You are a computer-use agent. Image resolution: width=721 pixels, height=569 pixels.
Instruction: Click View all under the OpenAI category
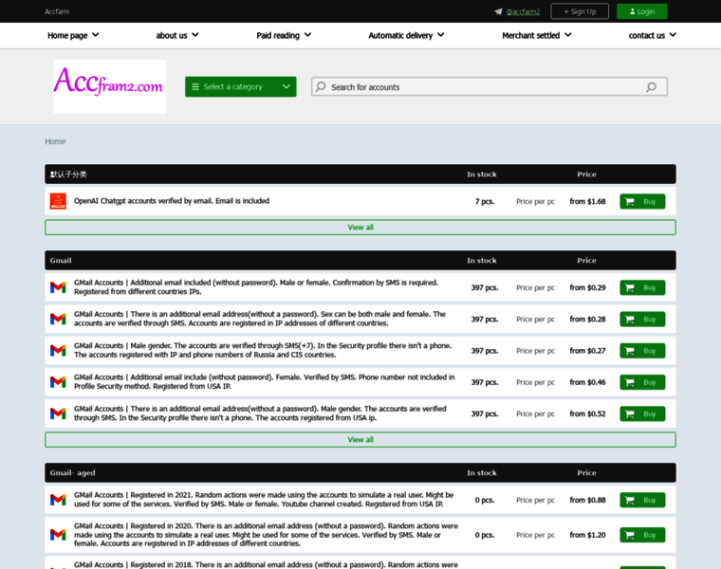(x=360, y=227)
